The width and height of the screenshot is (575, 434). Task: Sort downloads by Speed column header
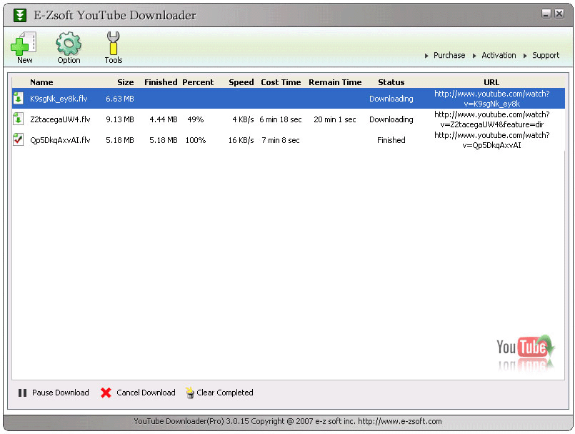click(x=241, y=82)
